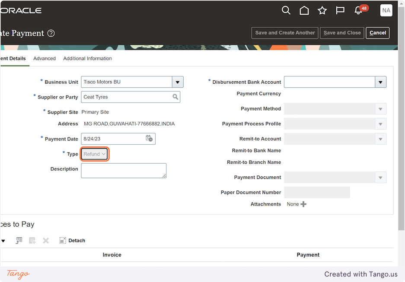Click the Payment column group header
The height and width of the screenshot is (282, 405).
(x=308, y=255)
